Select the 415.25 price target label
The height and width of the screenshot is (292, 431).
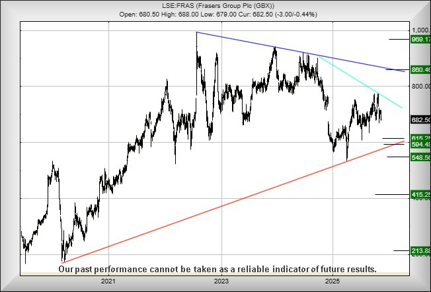point(420,195)
